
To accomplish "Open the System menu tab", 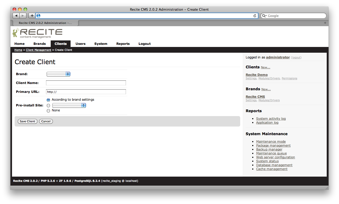I will coord(101,44).
